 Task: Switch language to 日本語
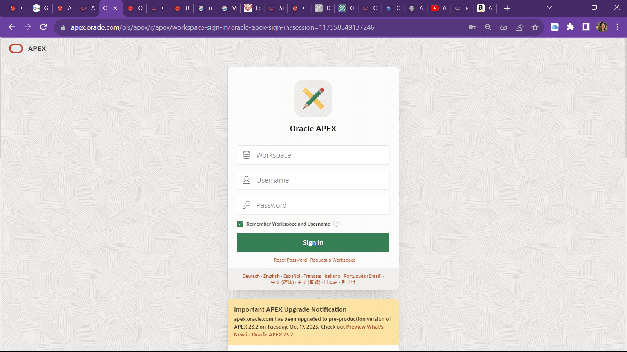[331, 282]
